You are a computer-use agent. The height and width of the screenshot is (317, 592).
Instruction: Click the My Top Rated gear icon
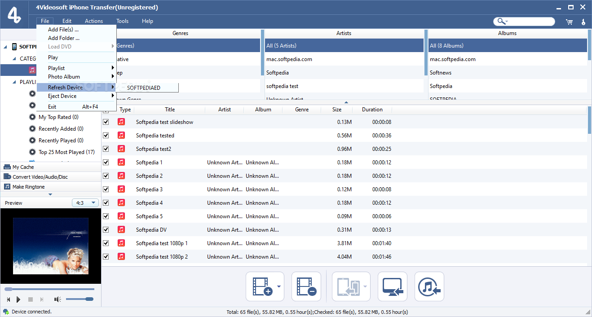(x=32, y=117)
